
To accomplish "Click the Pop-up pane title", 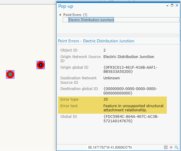I will click(66, 6).
